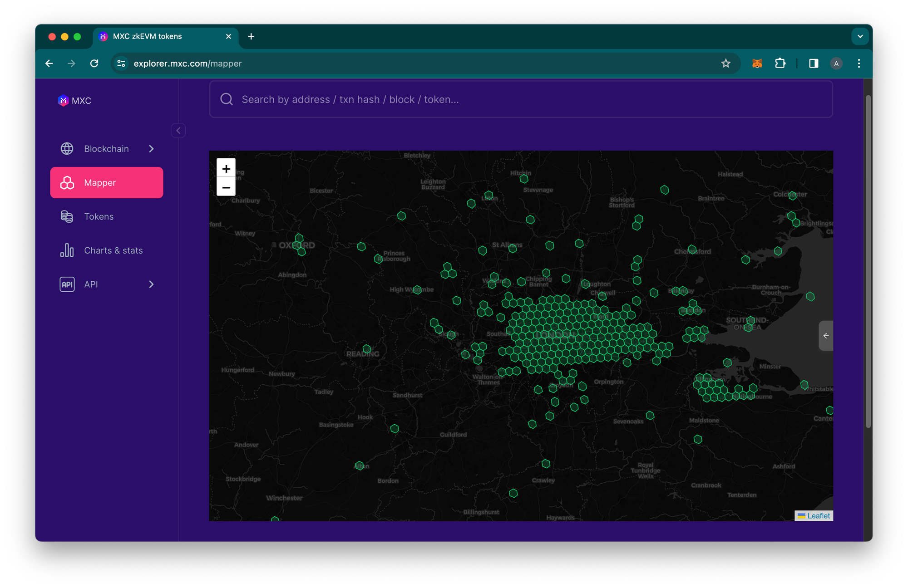Toggle the browser side panel
Viewport: 908px width, 588px height.
[814, 64]
